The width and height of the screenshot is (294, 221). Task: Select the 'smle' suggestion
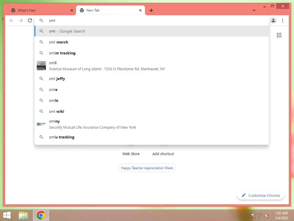[x=152, y=89]
